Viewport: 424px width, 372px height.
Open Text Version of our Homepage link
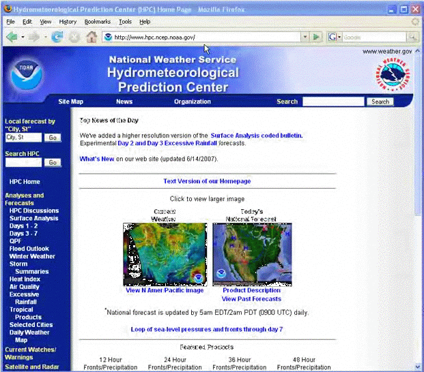[207, 181]
